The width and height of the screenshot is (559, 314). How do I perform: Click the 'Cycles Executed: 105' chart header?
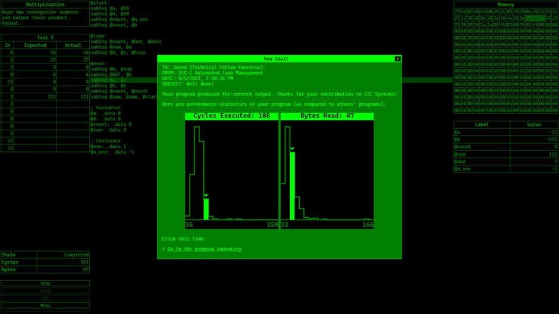click(x=232, y=116)
